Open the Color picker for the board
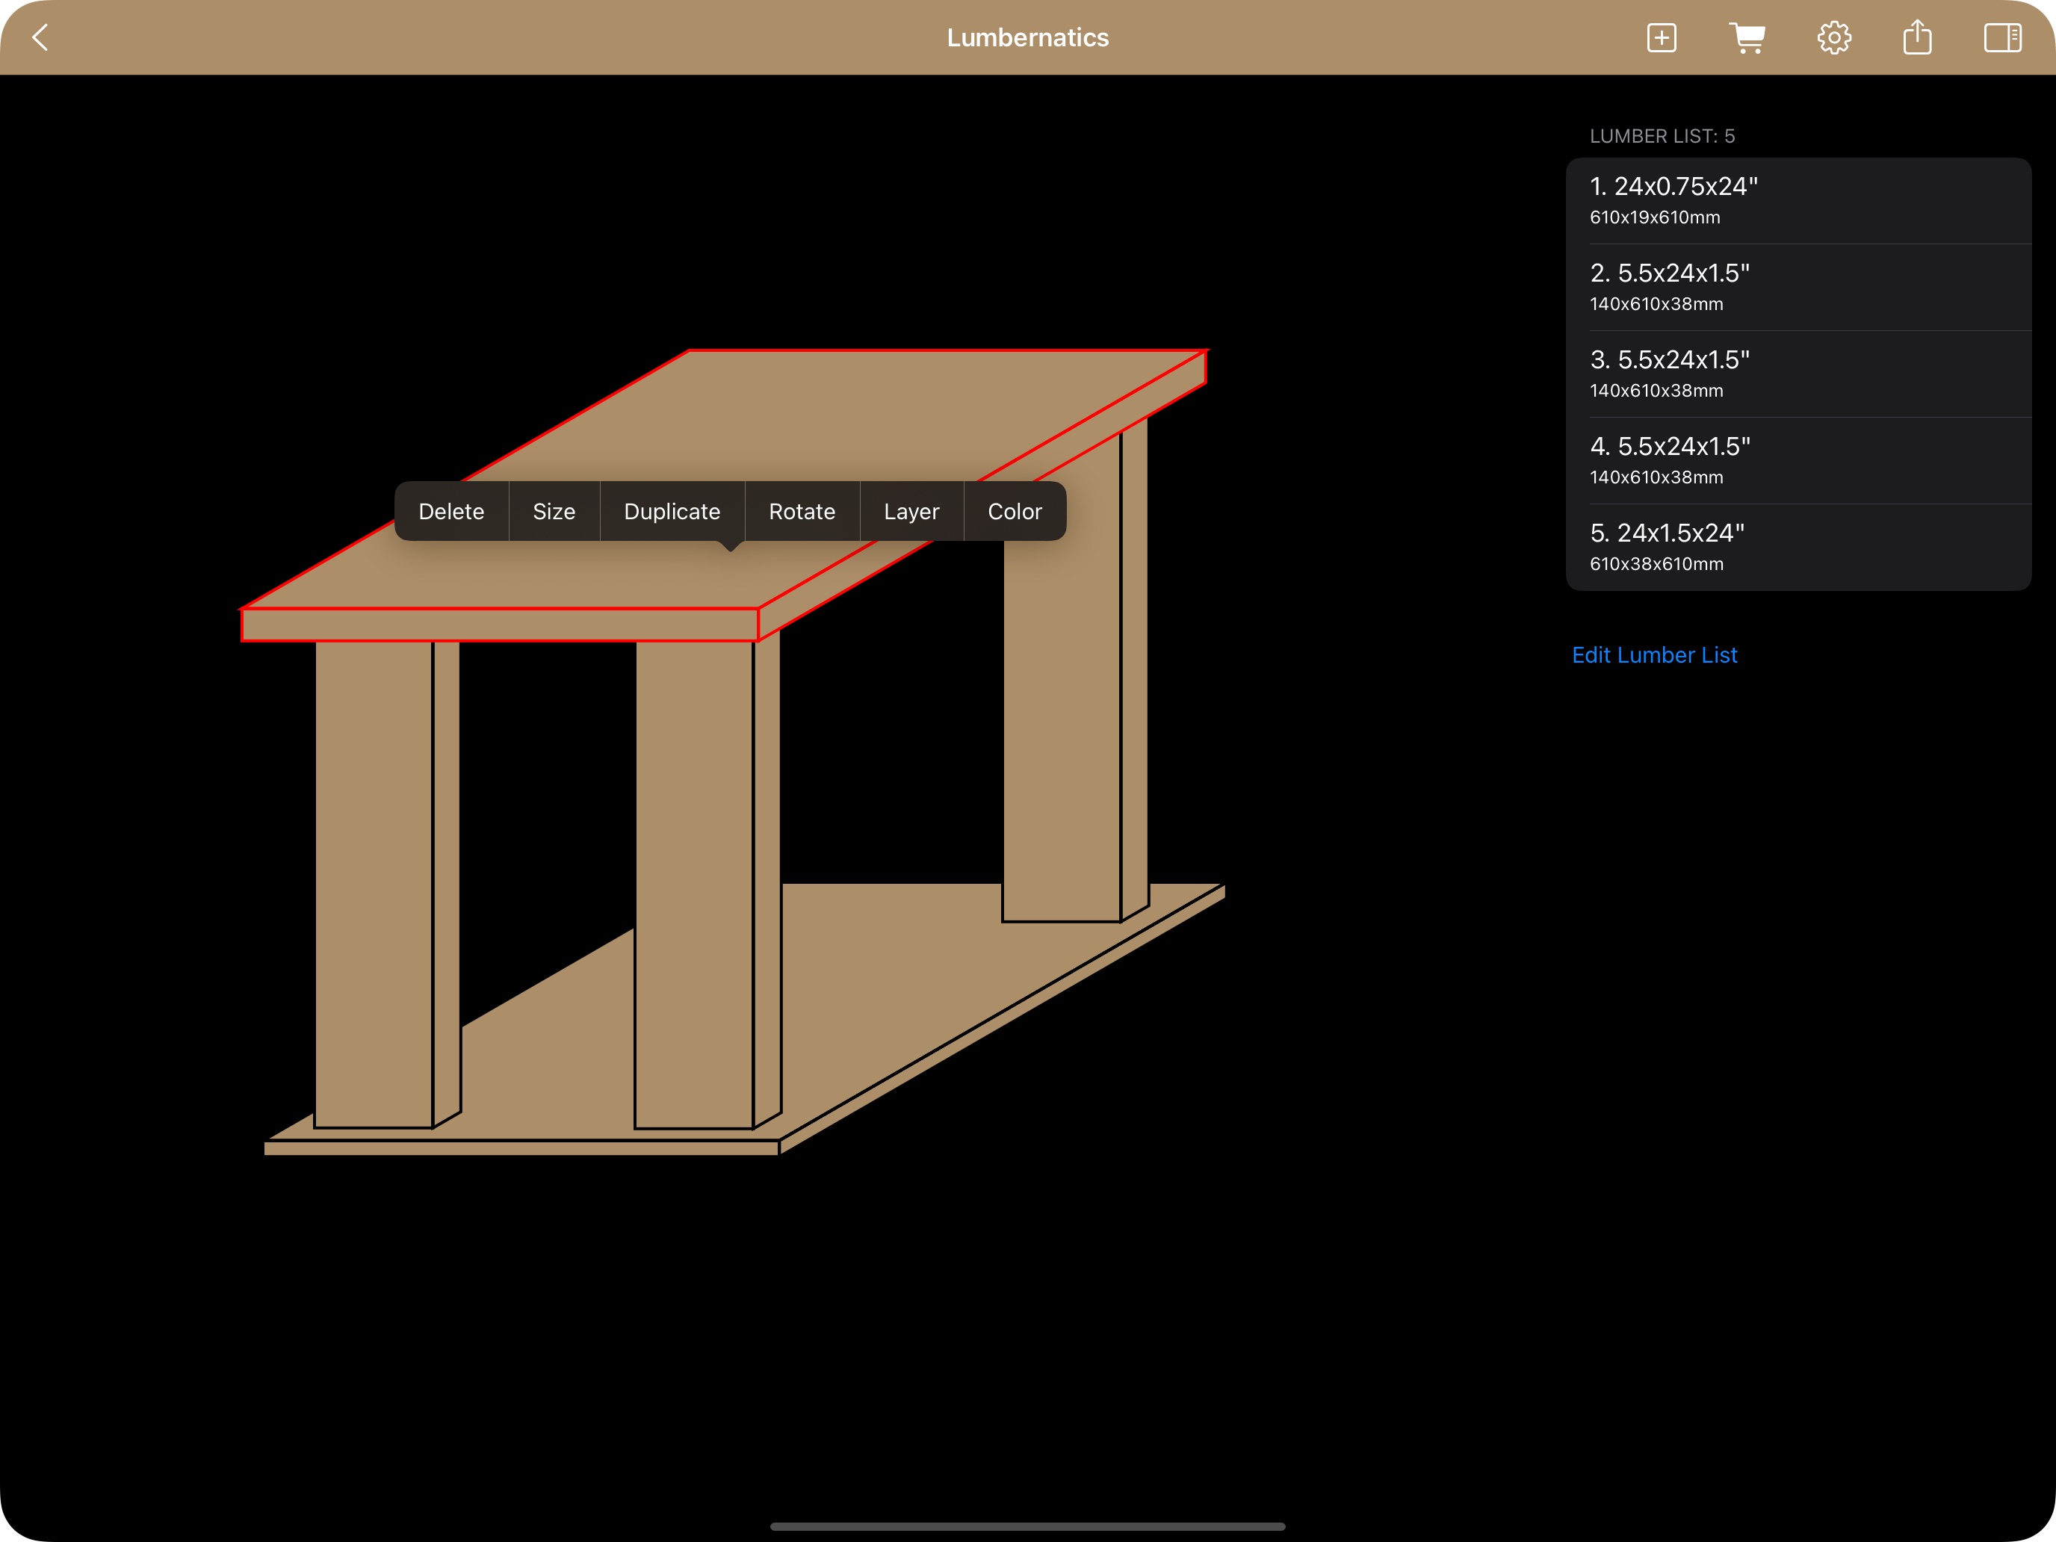Image resolution: width=2056 pixels, height=1542 pixels. pos(1015,511)
